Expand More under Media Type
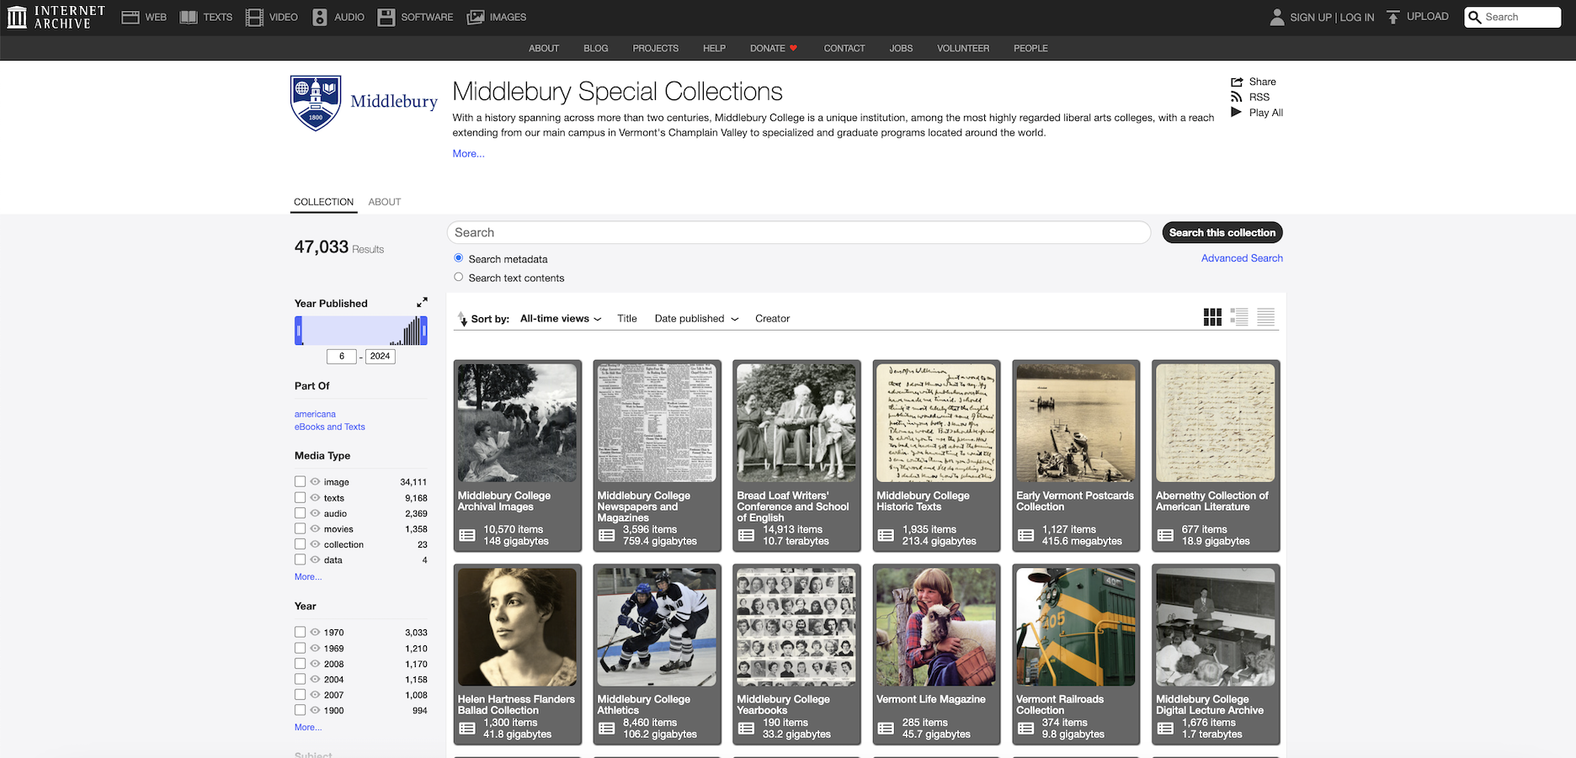Viewport: 1576px width, 758px height. [x=308, y=577]
